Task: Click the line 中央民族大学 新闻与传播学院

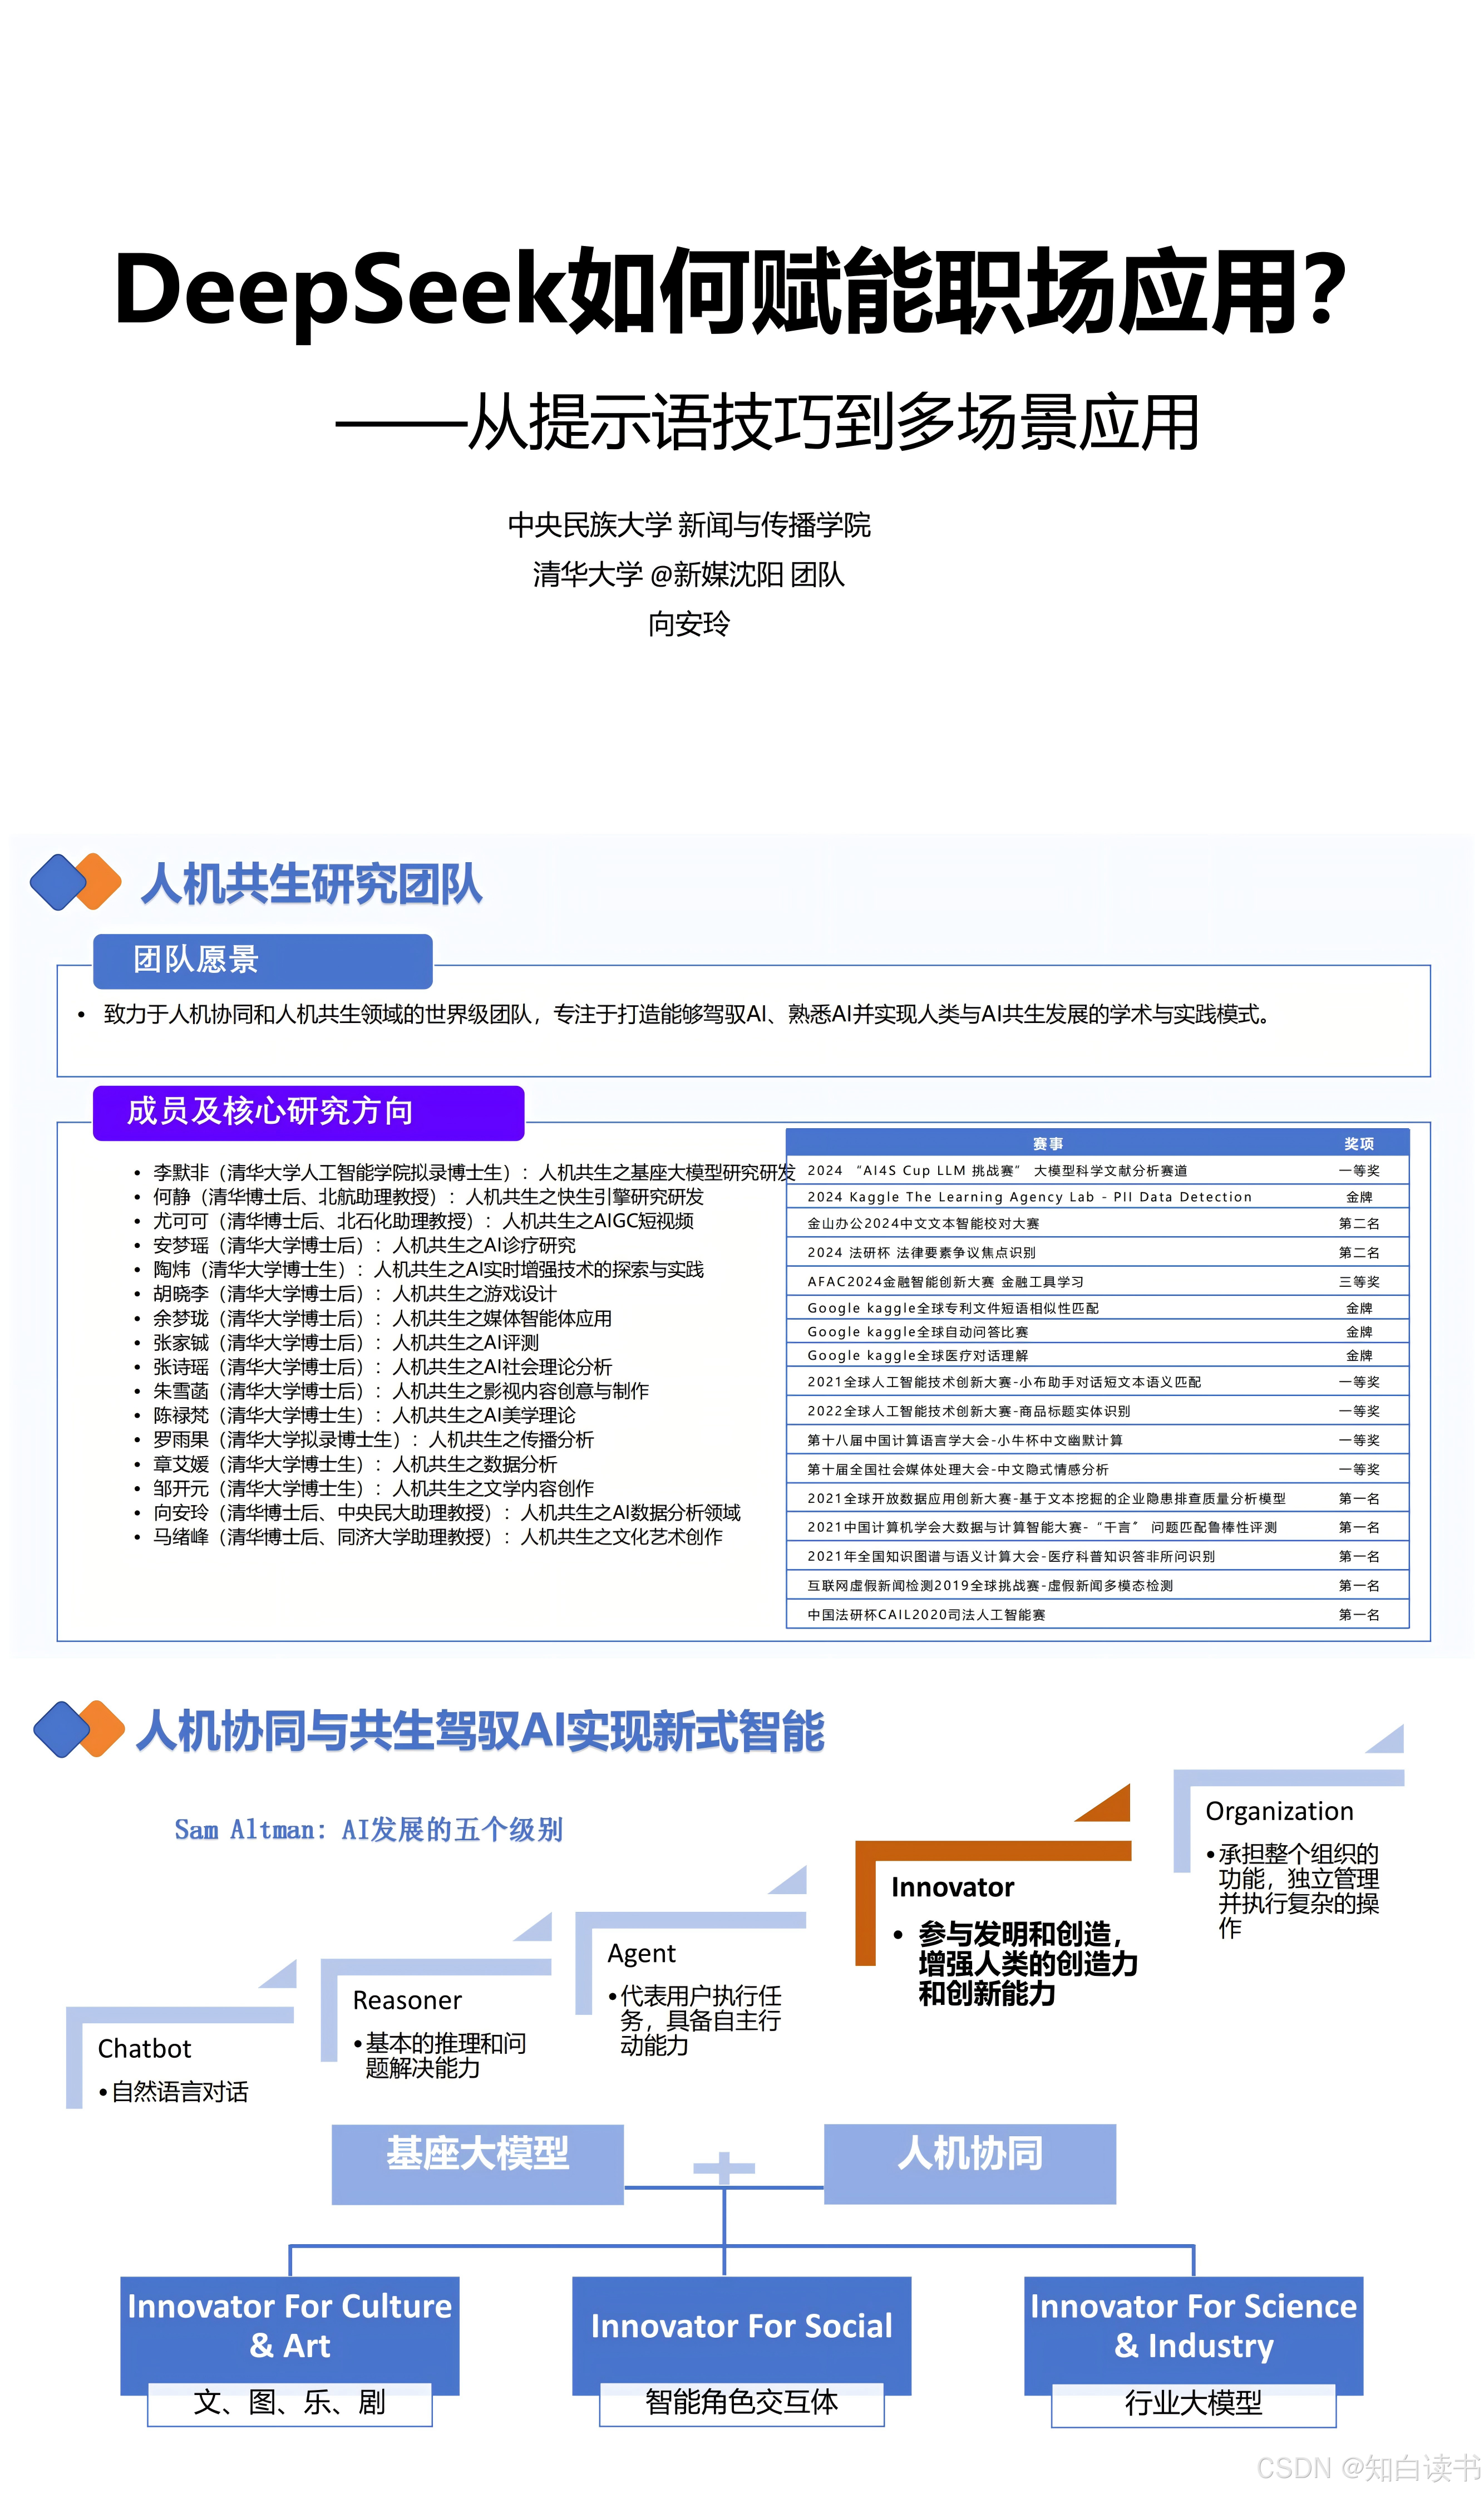Action: (689, 524)
